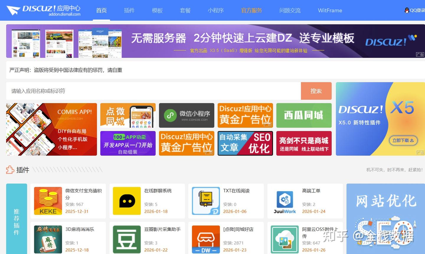Open the 问题交流 navigation tab
This screenshot has width=425, height=254.
290,10
